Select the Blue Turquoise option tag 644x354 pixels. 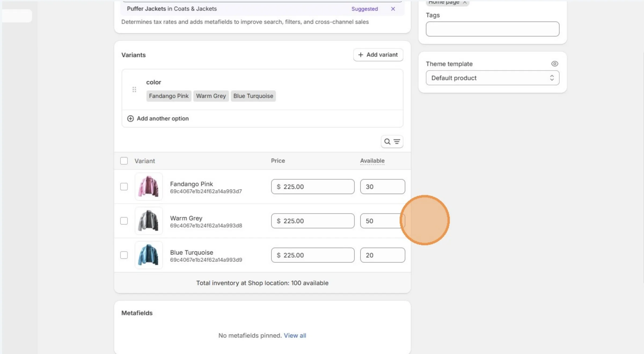tap(253, 96)
